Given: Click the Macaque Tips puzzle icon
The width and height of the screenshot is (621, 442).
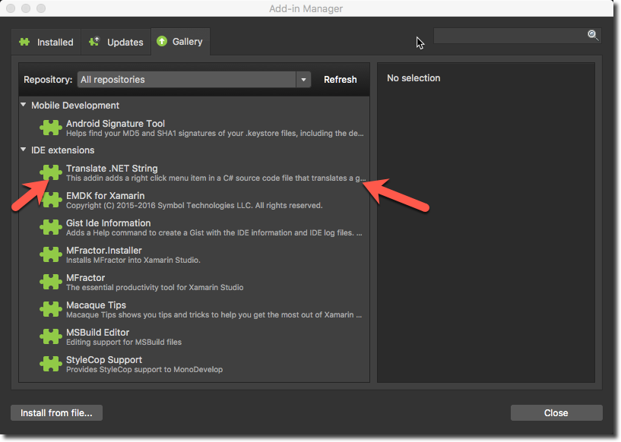Looking at the screenshot, I should pos(51,309).
